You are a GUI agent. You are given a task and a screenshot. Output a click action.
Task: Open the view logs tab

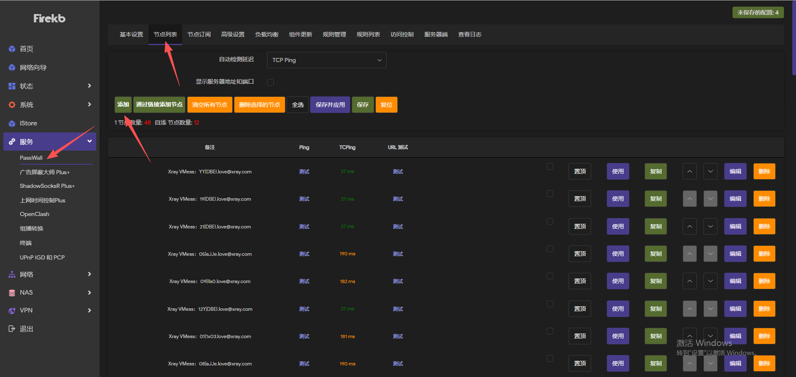(x=470, y=34)
